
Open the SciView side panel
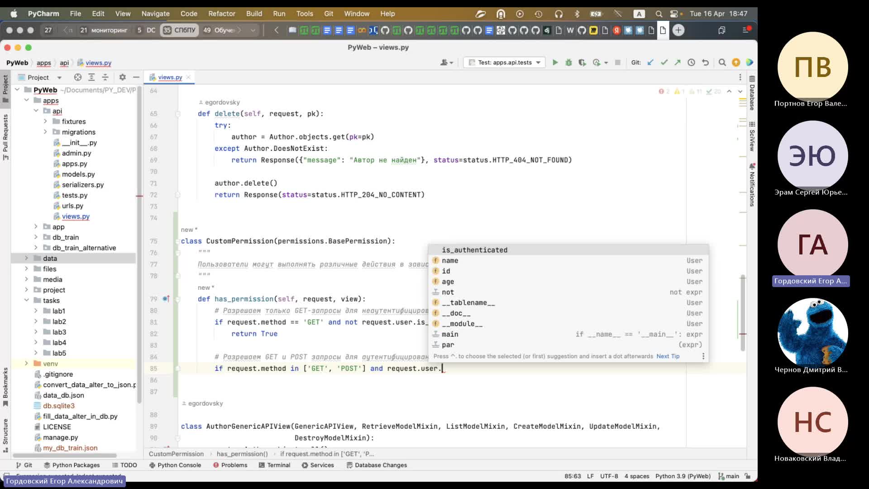click(x=752, y=136)
